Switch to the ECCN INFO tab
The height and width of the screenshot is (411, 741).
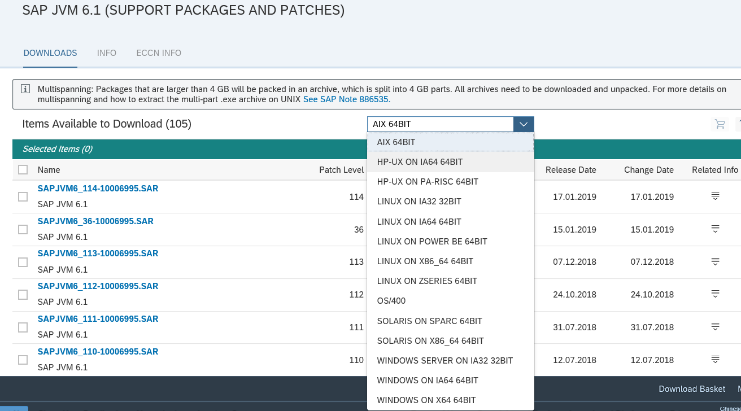pyautogui.click(x=159, y=53)
